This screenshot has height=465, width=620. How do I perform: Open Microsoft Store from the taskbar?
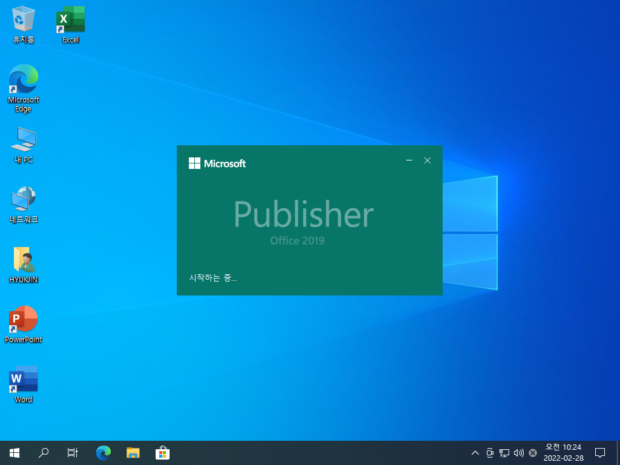[162, 453]
